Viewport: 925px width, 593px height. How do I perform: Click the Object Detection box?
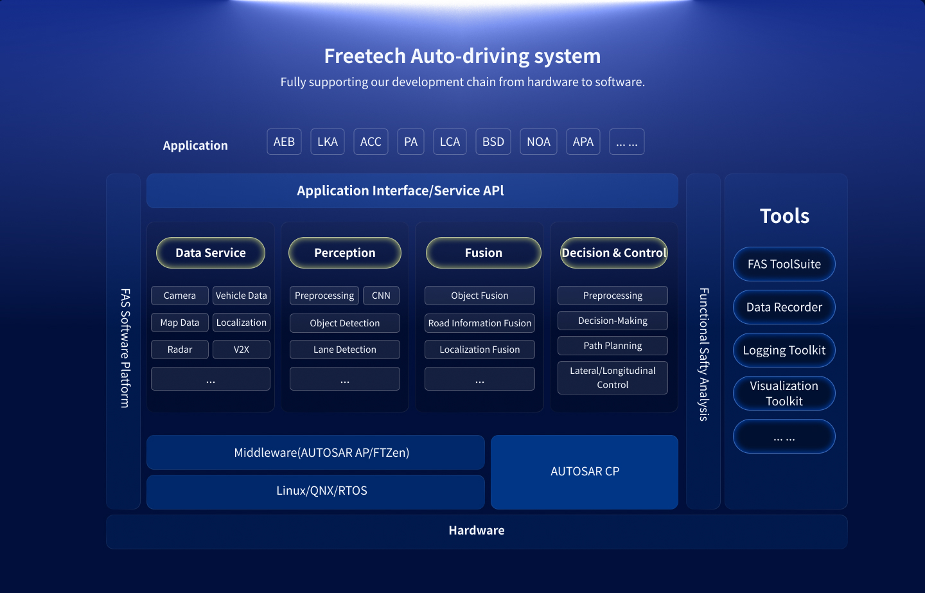click(345, 323)
